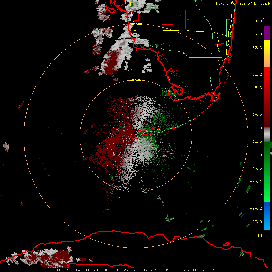The height and width of the screenshot is (272, 272).
Task: Click the "[KT]" units label
Action: (258, 21)
